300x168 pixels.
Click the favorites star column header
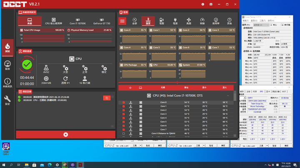tap(130, 88)
